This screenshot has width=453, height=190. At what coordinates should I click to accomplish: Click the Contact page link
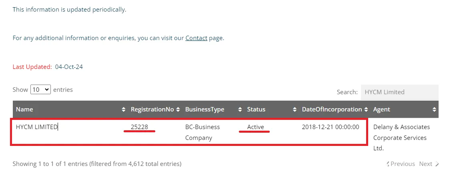pyautogui.click(x=196, y=38)
